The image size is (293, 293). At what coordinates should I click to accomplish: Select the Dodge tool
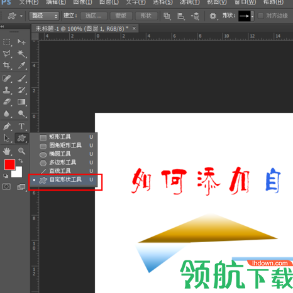point(21,114)
